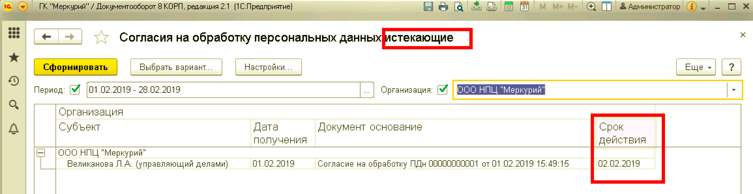
Task: Click the Документ основание column header
Action: [x=455, y=133]
